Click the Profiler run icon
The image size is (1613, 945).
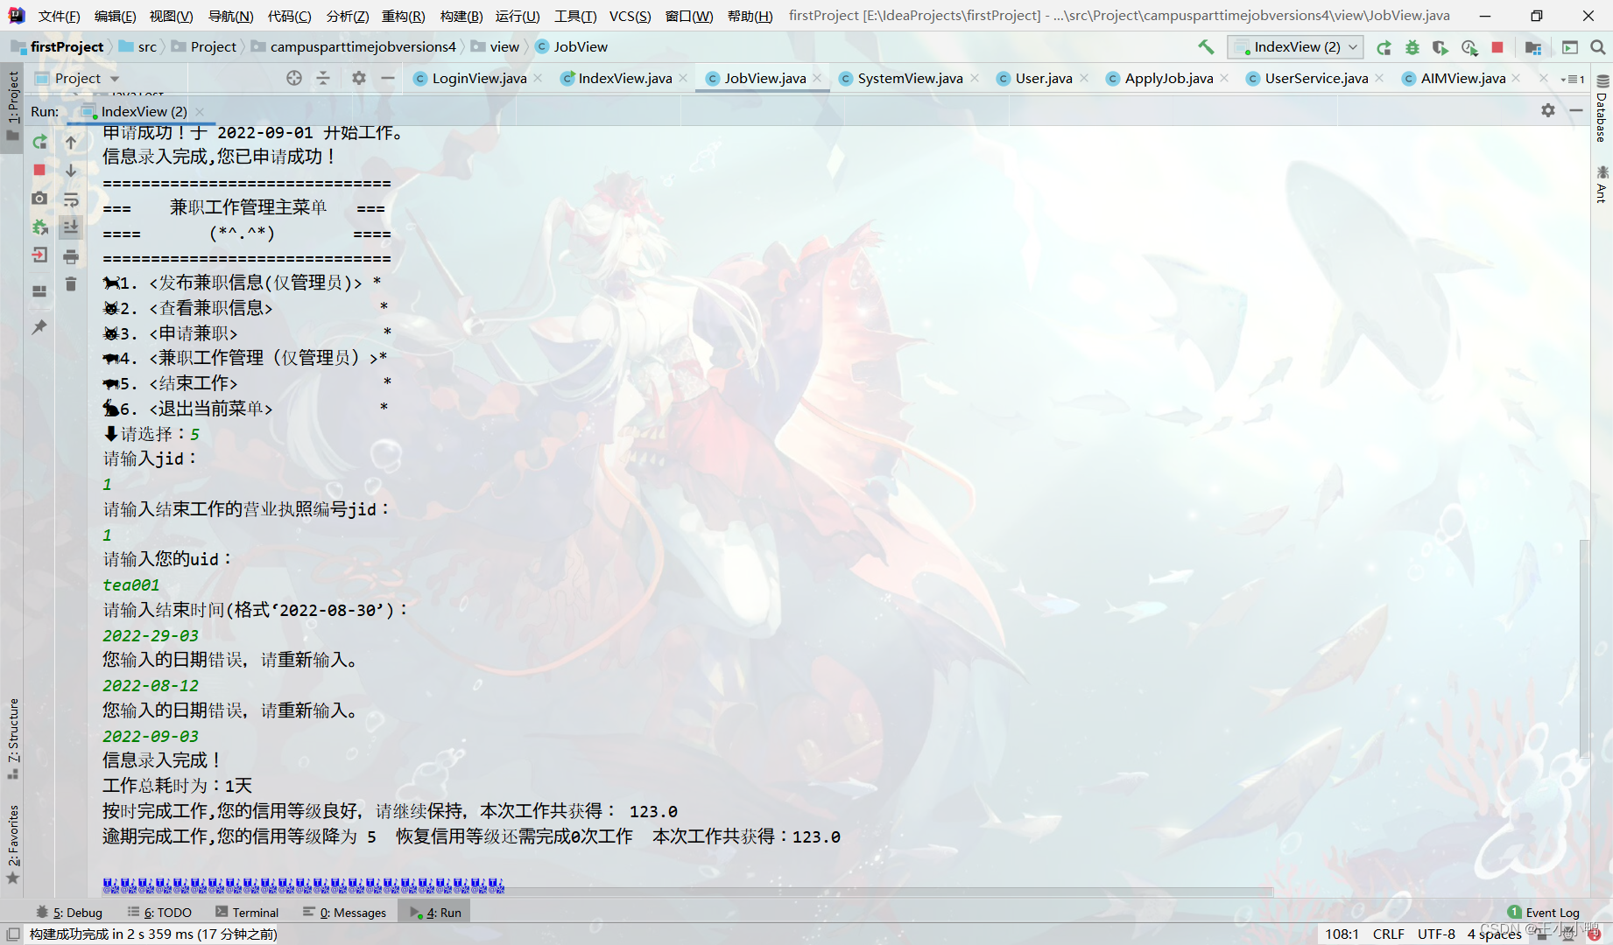coord(1469,47)
